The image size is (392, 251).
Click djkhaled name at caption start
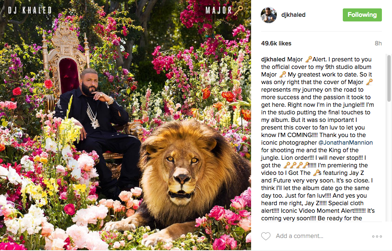(x=273, y=60)
